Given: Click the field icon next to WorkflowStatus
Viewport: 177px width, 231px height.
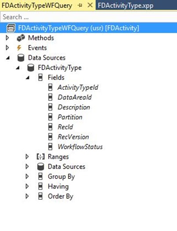Looking at the screenshot, I should [50, 147].
